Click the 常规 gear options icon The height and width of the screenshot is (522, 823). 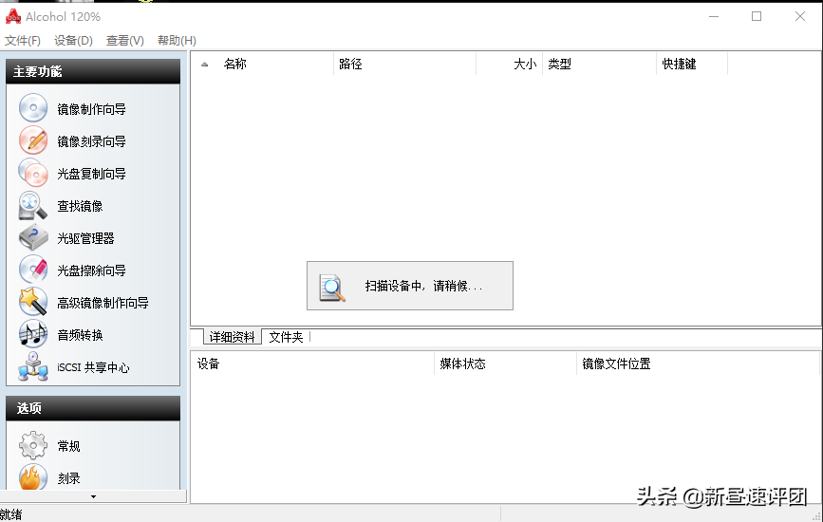point(33,446)
